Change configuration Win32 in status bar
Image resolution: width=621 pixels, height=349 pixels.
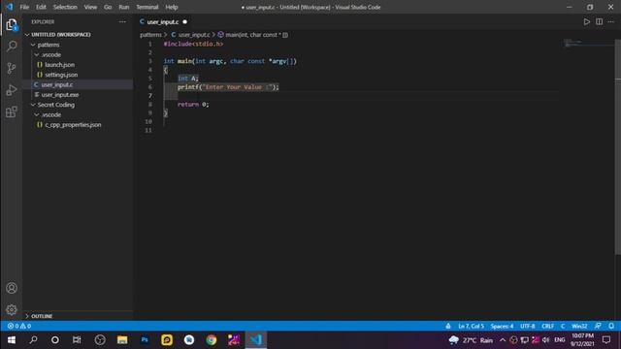point(579,326)
